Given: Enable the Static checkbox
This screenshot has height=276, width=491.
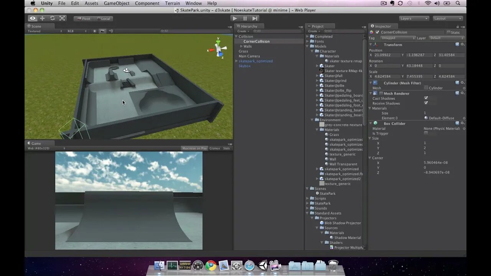Looking at the screenshot, I should point(448,32).
